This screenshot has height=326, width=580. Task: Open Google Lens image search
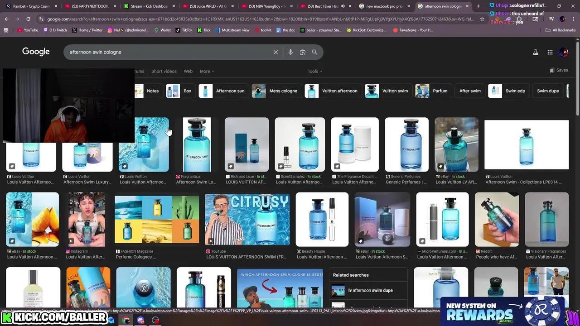click(303, 52)
